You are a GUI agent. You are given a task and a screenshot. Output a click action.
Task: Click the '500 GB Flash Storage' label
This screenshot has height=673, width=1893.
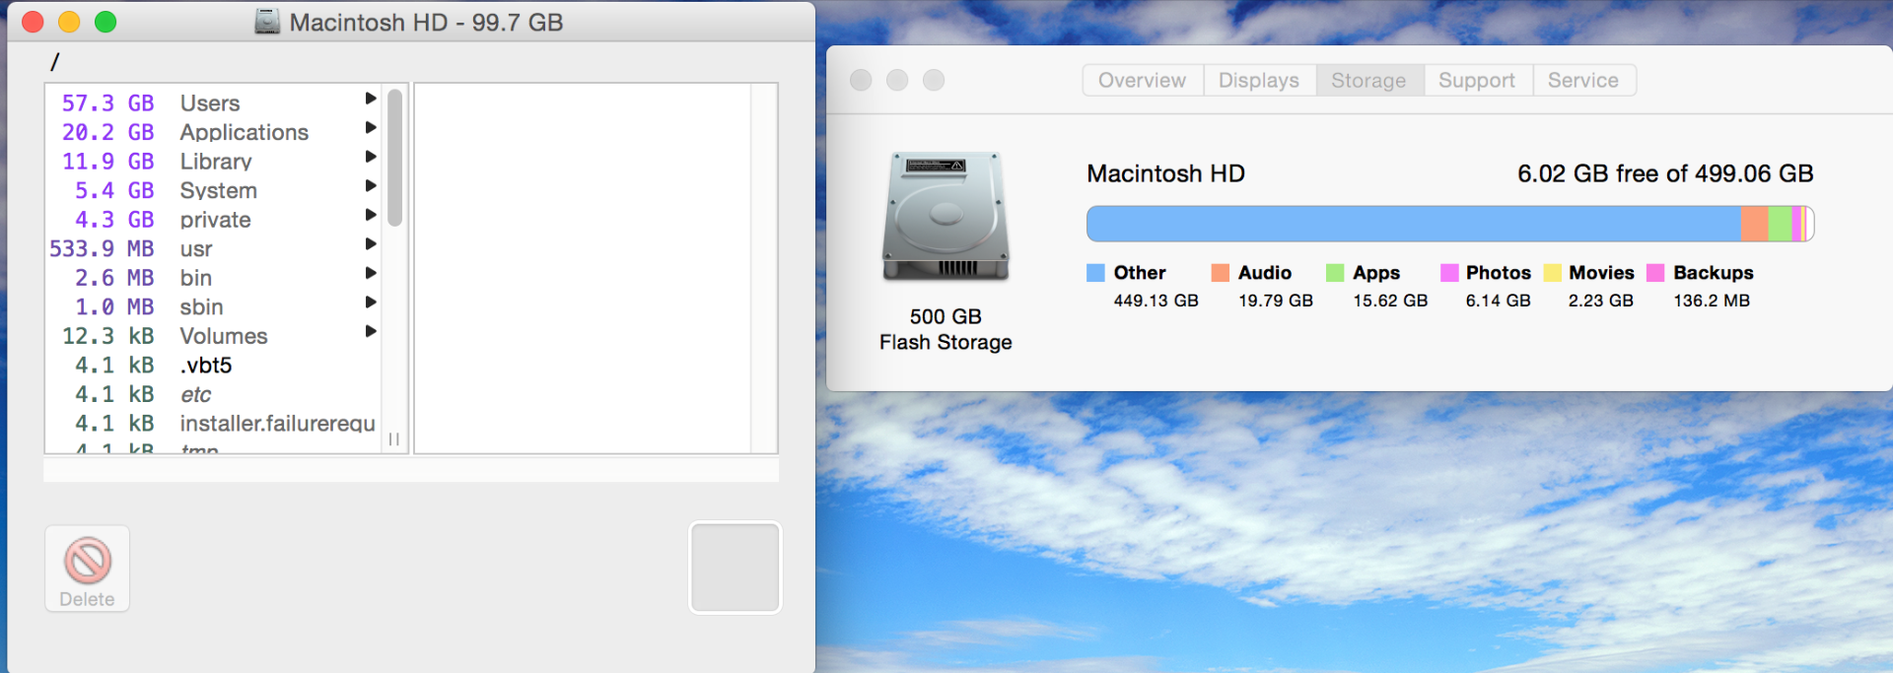[946, 329]
